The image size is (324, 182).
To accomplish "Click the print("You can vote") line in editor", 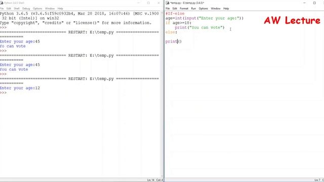I will tap(199, 27).
